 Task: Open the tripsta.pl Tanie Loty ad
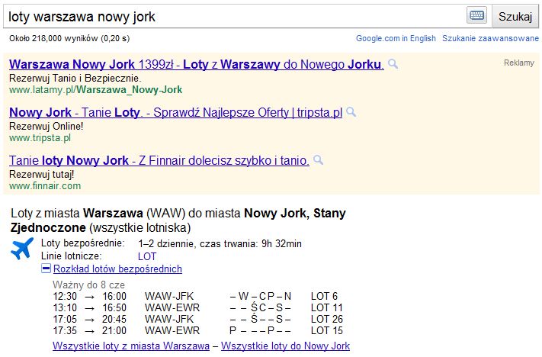175,112
